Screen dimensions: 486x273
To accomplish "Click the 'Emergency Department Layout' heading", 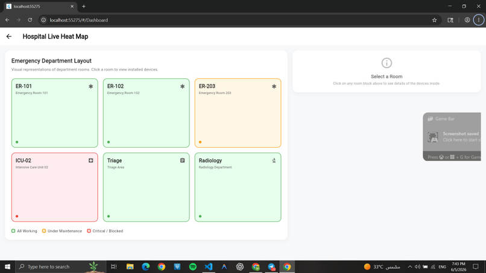I will click(x=51, y=61).
